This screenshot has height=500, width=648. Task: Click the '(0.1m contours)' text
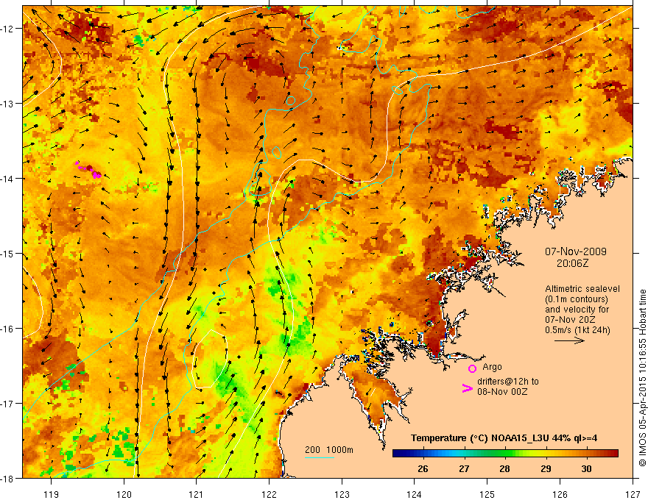pyautogui.click(x=577, y=299)
